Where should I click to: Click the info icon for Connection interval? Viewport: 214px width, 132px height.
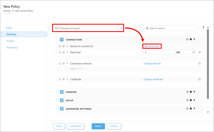pyautogui.click(x=199, y=63)
